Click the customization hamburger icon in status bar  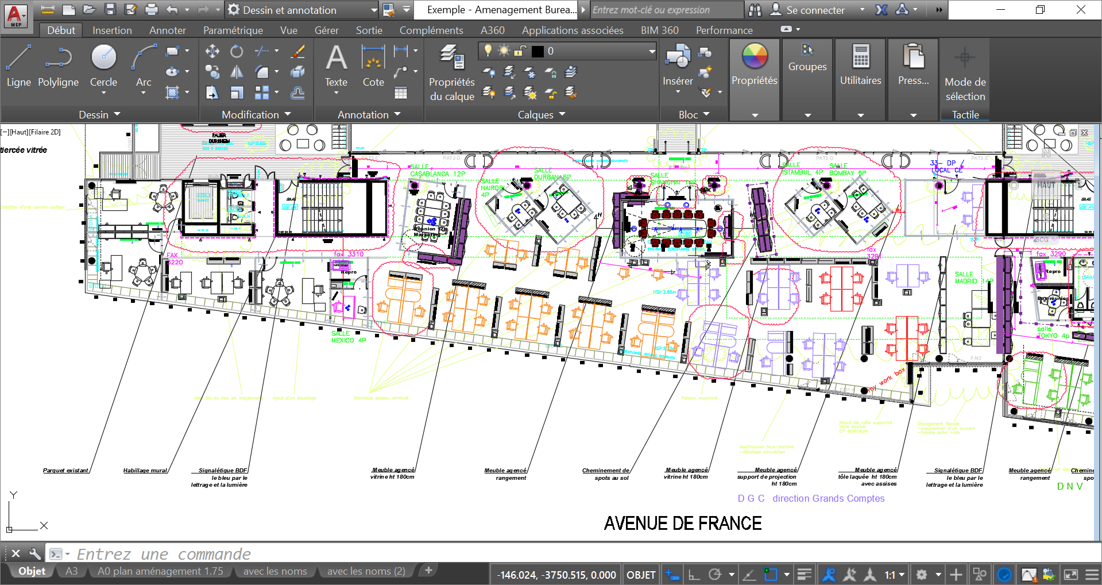1092,575
